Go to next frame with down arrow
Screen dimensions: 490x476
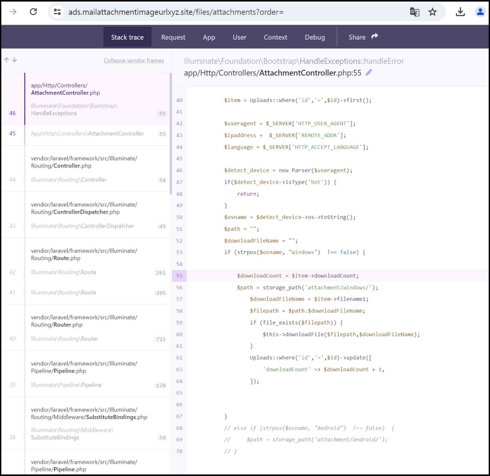tap(15, 60)
